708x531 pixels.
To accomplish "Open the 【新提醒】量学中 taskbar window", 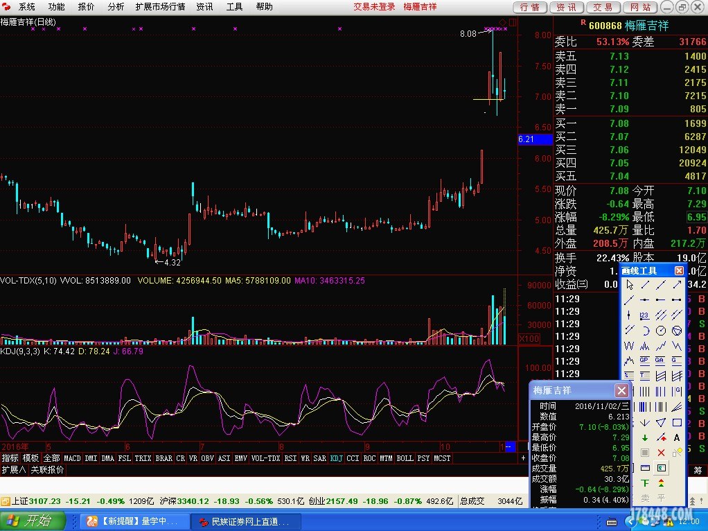I will pos(134,521).
